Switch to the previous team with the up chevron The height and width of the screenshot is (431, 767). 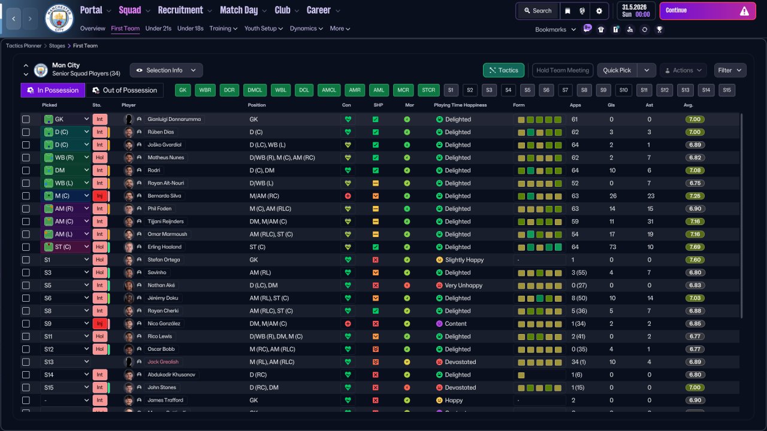(26, 66)
